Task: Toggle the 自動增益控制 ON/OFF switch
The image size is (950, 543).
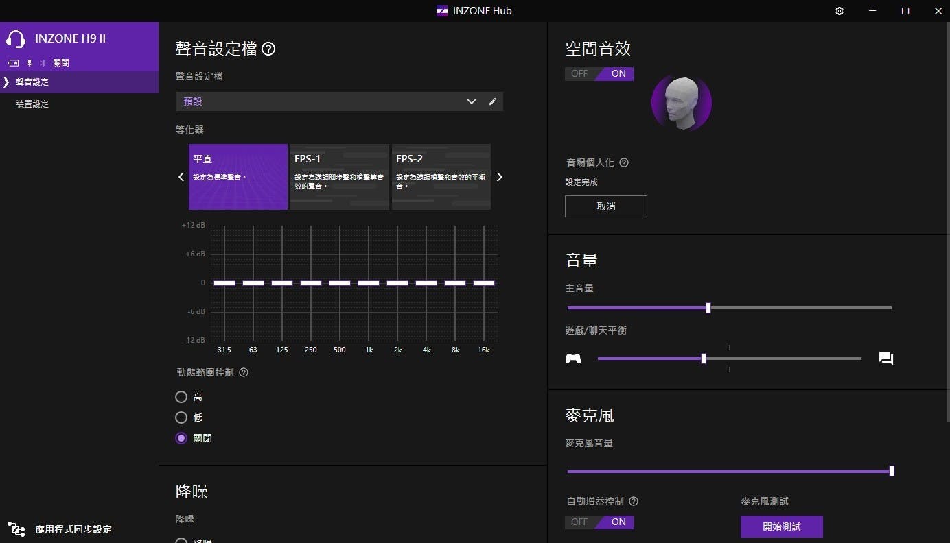Action: click(599, 522)
